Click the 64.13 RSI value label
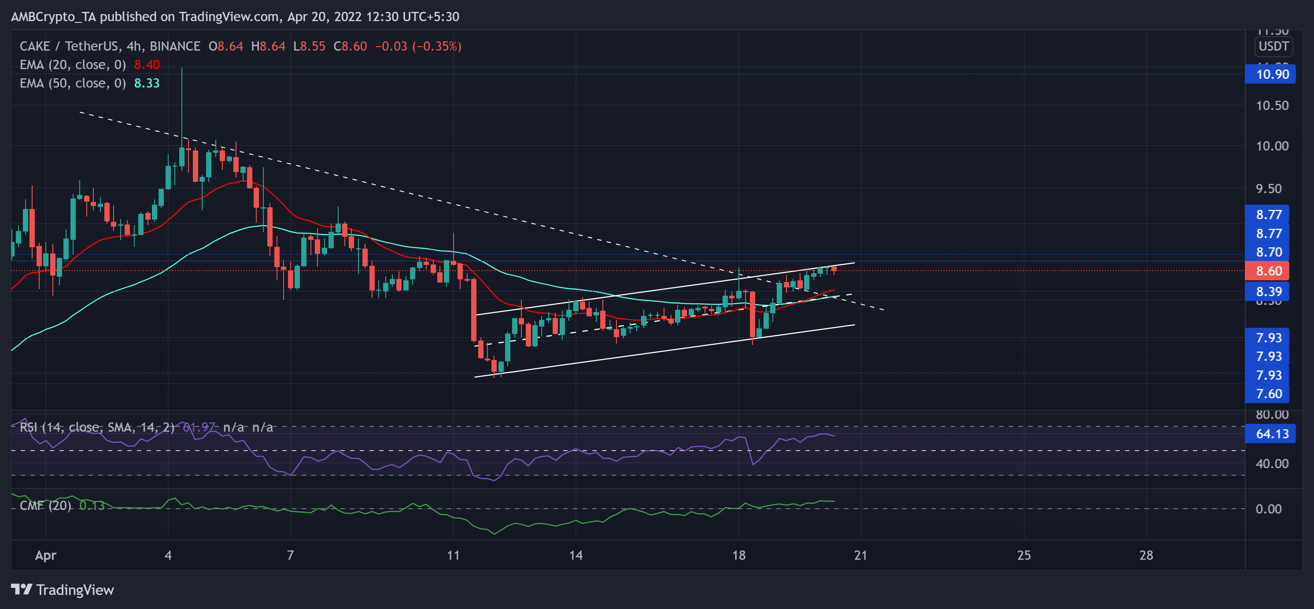This screenshot has height=609, width=1314. coord(1270,434)
